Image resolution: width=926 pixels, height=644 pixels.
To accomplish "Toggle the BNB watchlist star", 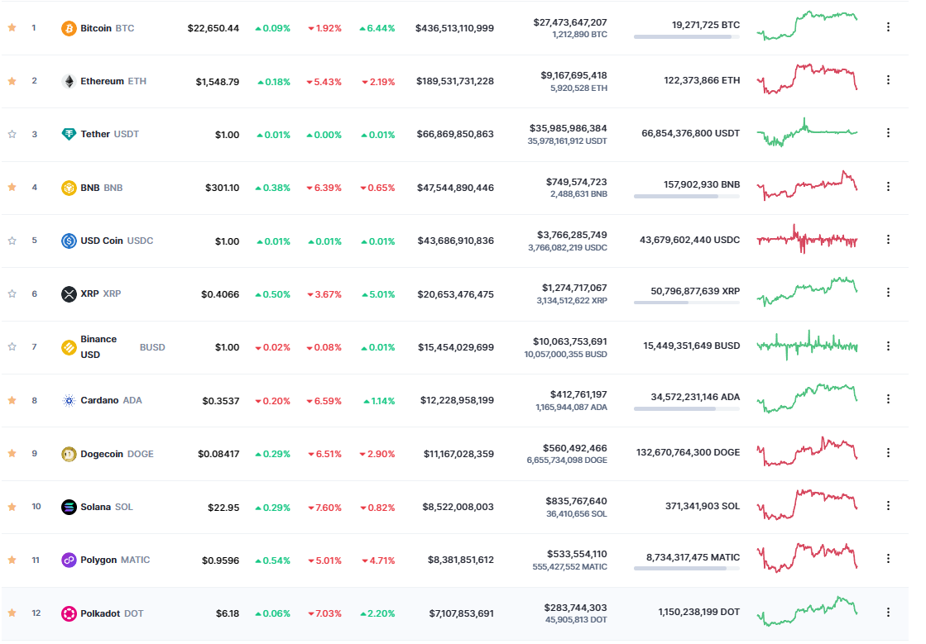I will click(x=12, y=187).
